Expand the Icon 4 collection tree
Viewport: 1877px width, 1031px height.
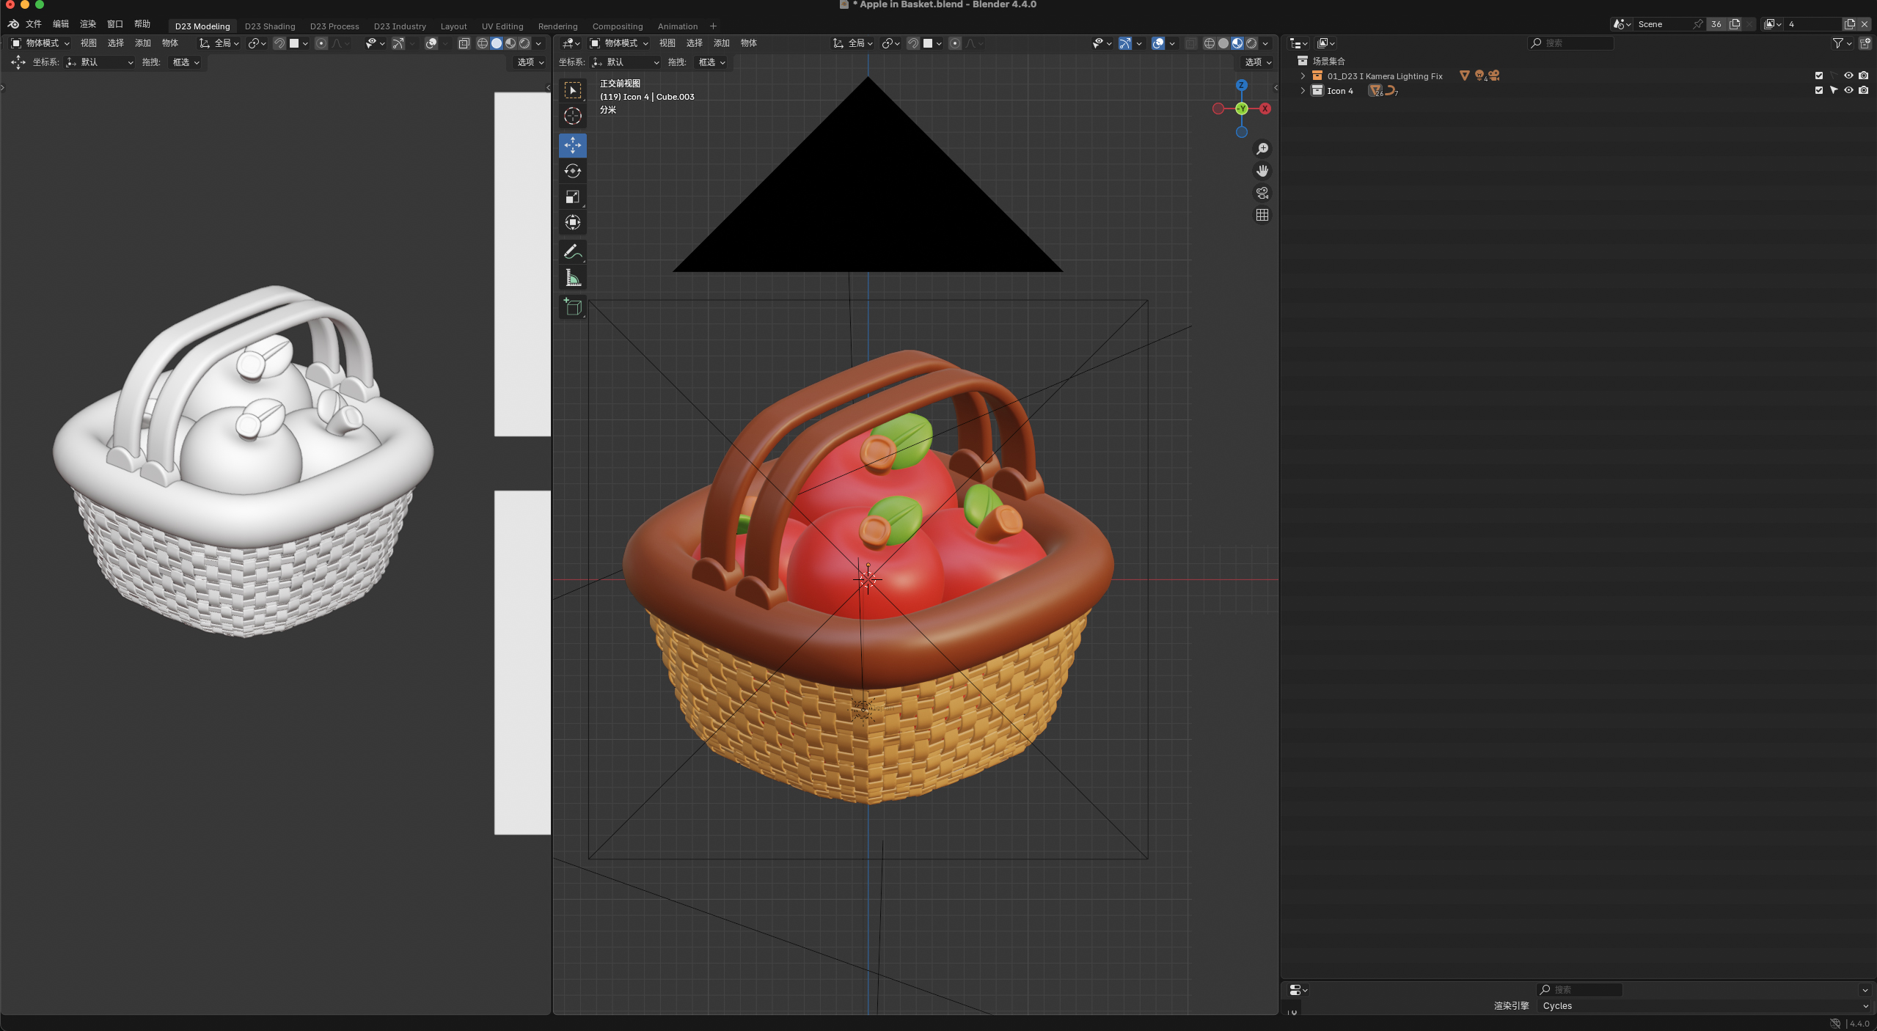pos(1303,91)
